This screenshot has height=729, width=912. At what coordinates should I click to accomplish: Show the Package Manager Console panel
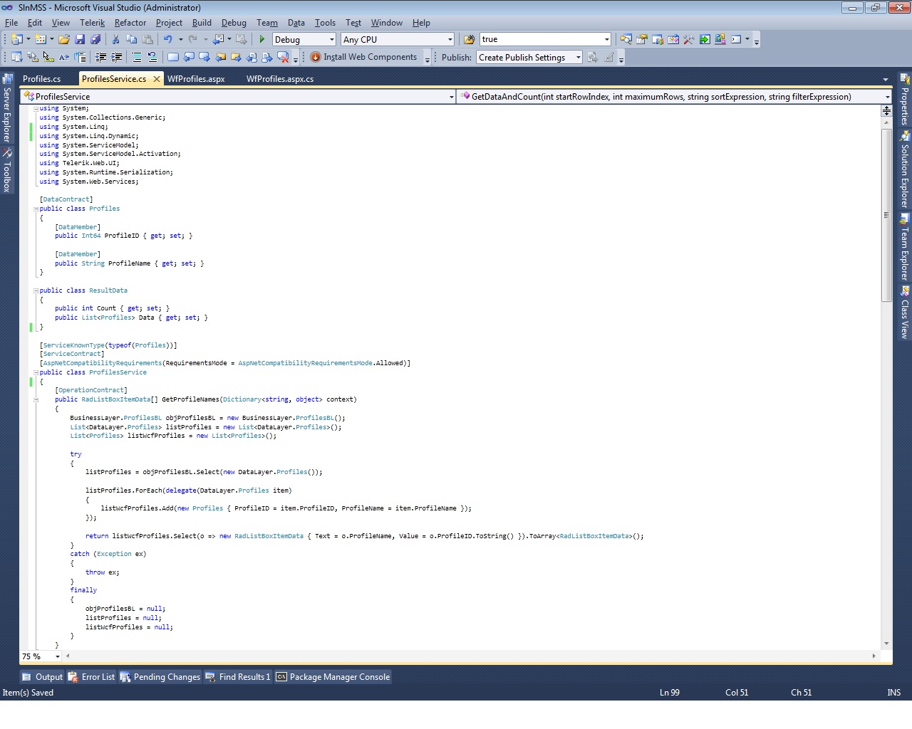point(333,677)
